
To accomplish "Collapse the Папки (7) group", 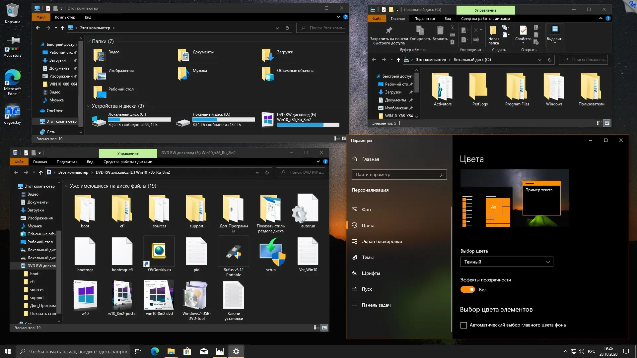I will (x=89, y=41).
